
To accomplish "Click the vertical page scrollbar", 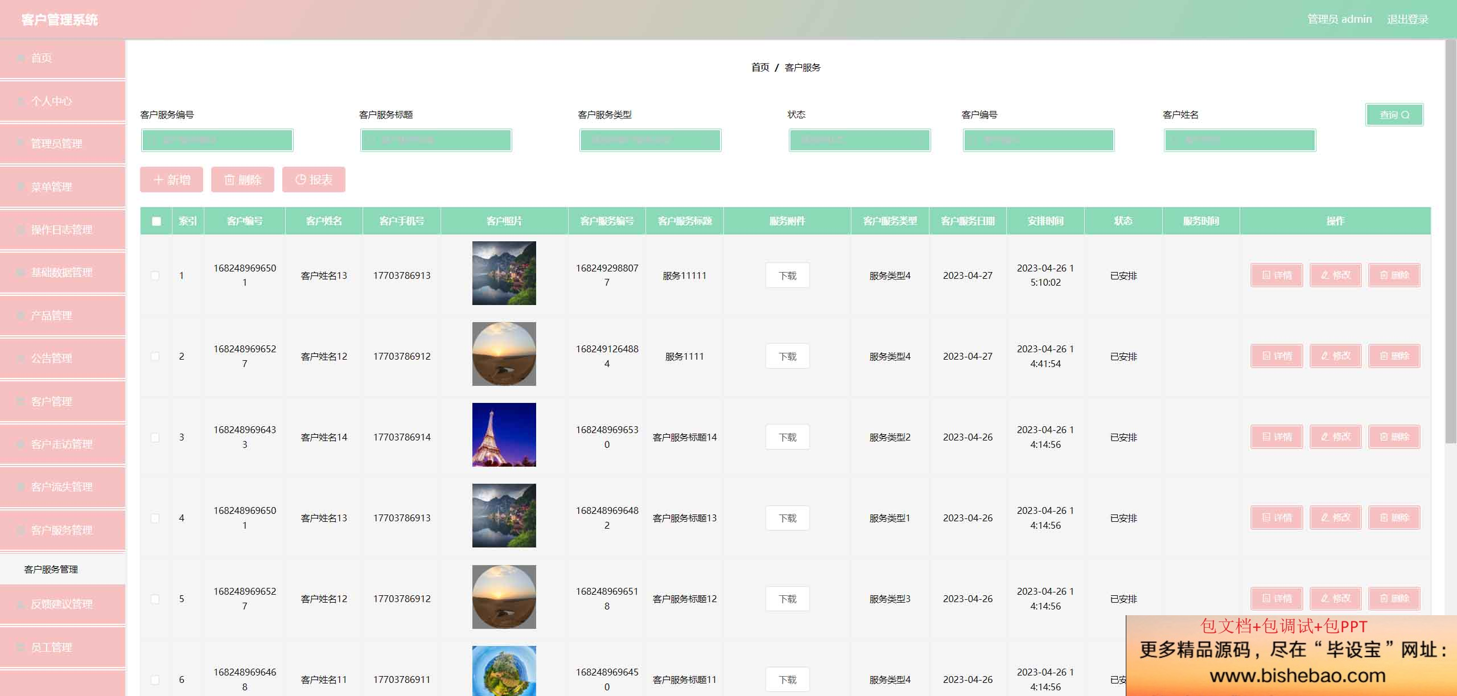I will tap(1451, 242).
